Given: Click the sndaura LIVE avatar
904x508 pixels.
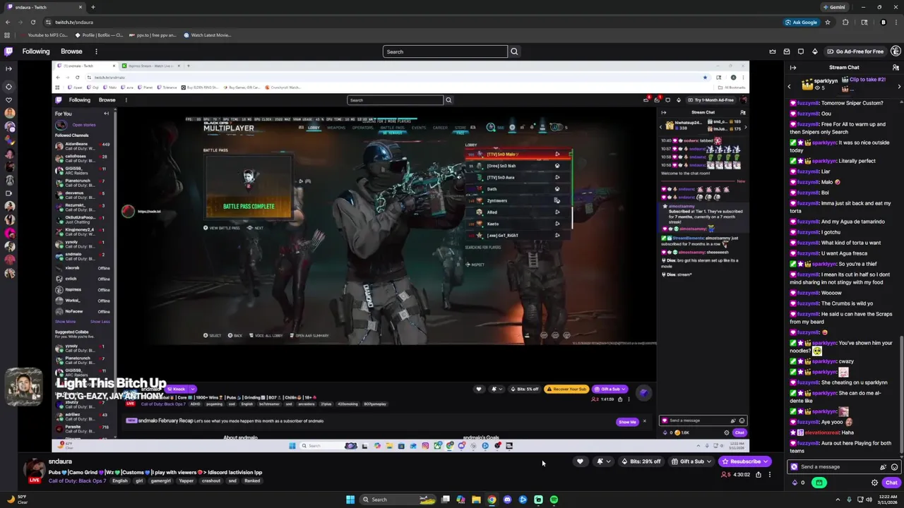Looking at the screenshot, I should pos(34,471).
